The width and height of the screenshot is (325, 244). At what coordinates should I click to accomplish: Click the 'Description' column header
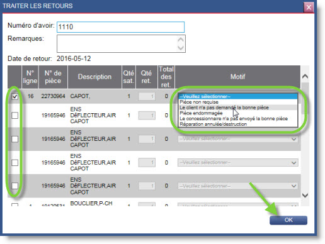(x=94, y=77)
